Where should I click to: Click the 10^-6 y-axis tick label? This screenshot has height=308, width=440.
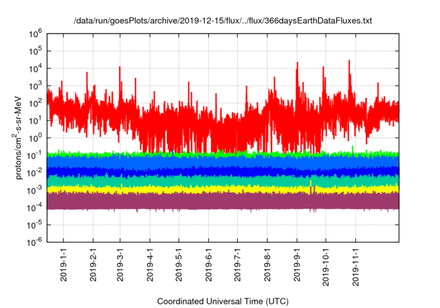coord(34,242)
